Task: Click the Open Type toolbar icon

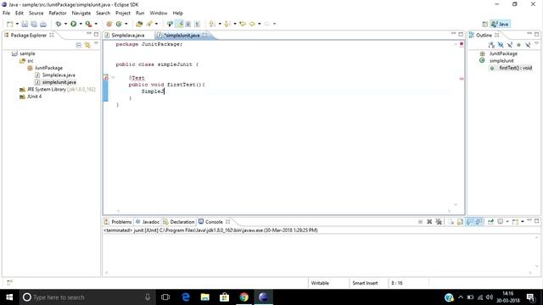Action: click(139, 24)
